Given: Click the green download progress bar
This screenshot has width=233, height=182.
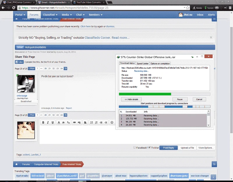Looking at the screenshot, I should 165,94.
